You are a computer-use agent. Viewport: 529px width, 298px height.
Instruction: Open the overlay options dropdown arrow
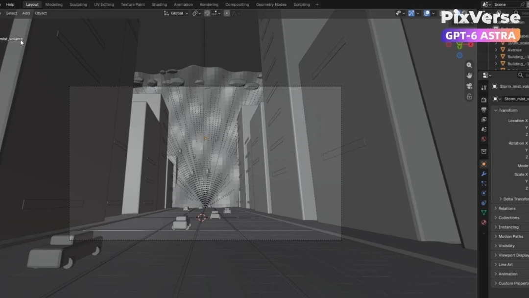(433, 13)
